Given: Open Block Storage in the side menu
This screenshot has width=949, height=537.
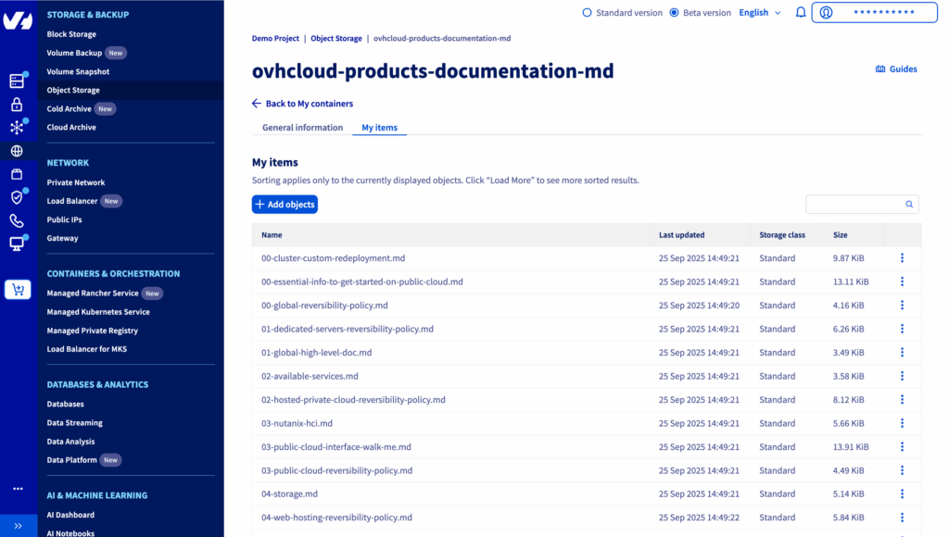Looking at the screenshot, I should pyautogui.click(x=71, y=34).
